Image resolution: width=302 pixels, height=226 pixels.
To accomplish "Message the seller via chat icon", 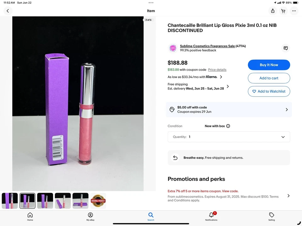I will [x=286, y=48].
